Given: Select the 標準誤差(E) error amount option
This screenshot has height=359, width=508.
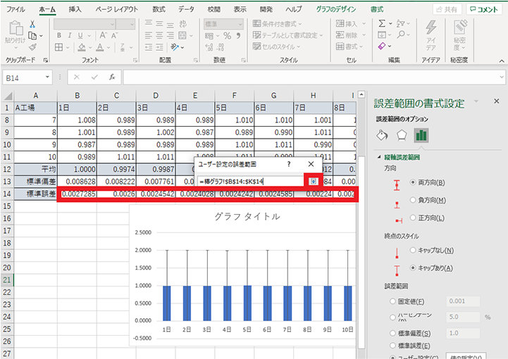Looking at the screenshot, I should coord(392,346).
